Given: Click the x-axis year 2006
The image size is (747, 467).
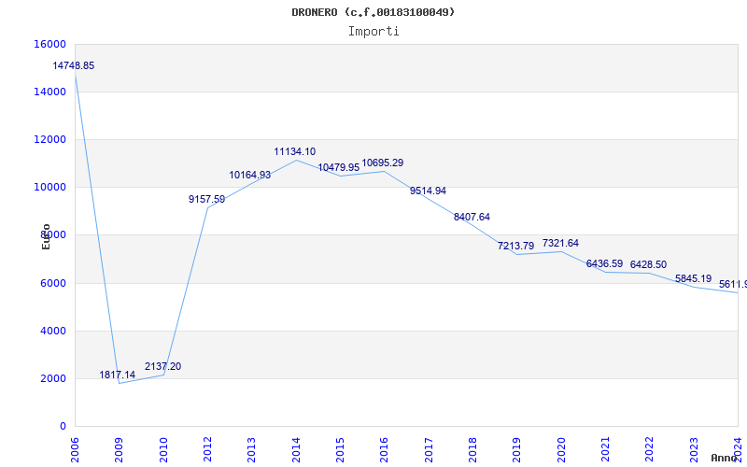Looking at the screenshot, I should 75,450.
